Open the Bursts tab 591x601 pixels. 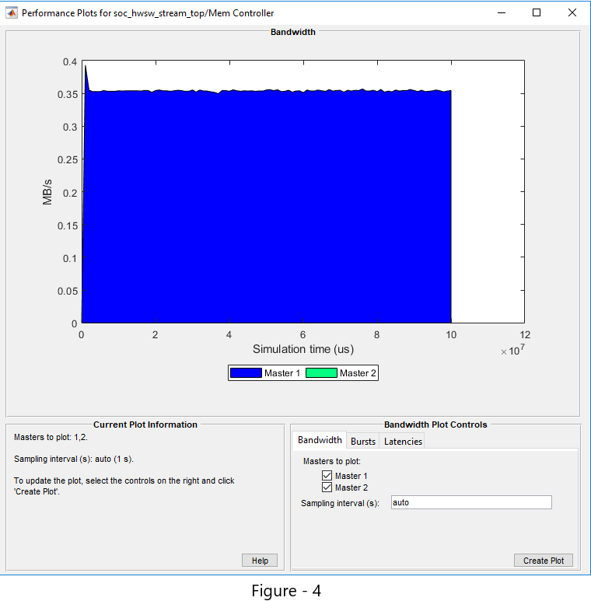(x=363, y=441)
